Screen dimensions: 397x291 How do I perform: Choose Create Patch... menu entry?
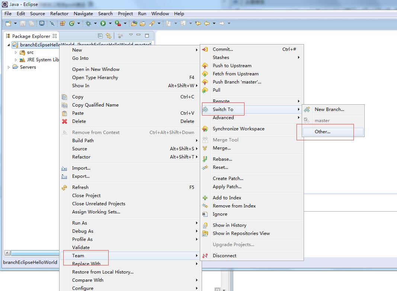252,178
